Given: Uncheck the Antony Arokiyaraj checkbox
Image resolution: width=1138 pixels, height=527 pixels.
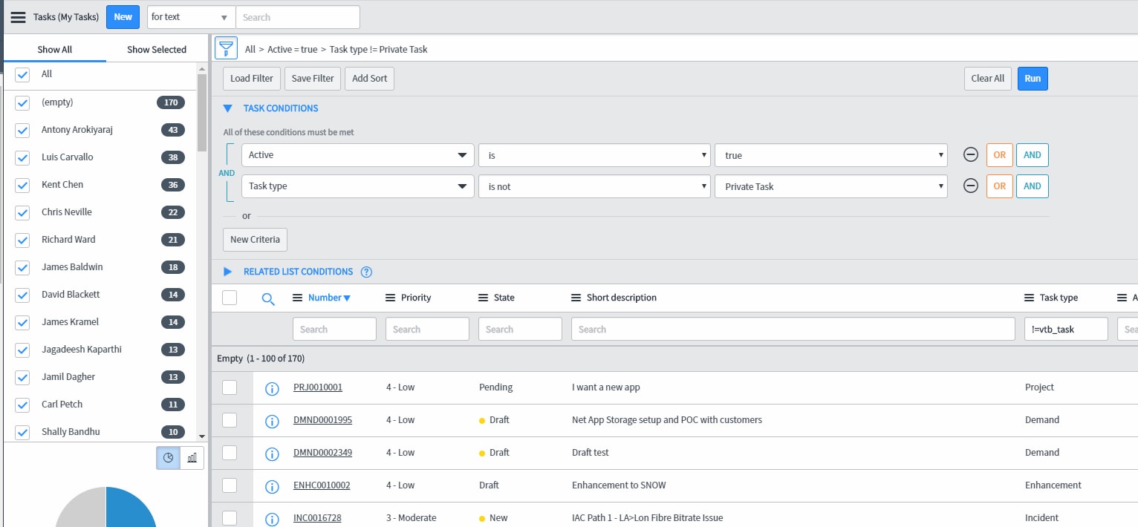Looking at the screenshot, I should pos(22,131).
